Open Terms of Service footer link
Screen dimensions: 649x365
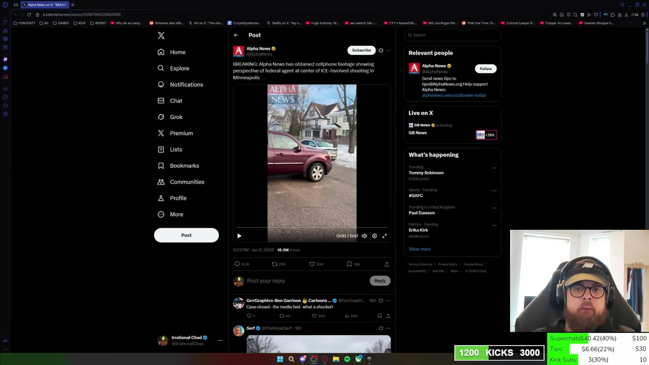pyautogui.click(x=420, y=265)
